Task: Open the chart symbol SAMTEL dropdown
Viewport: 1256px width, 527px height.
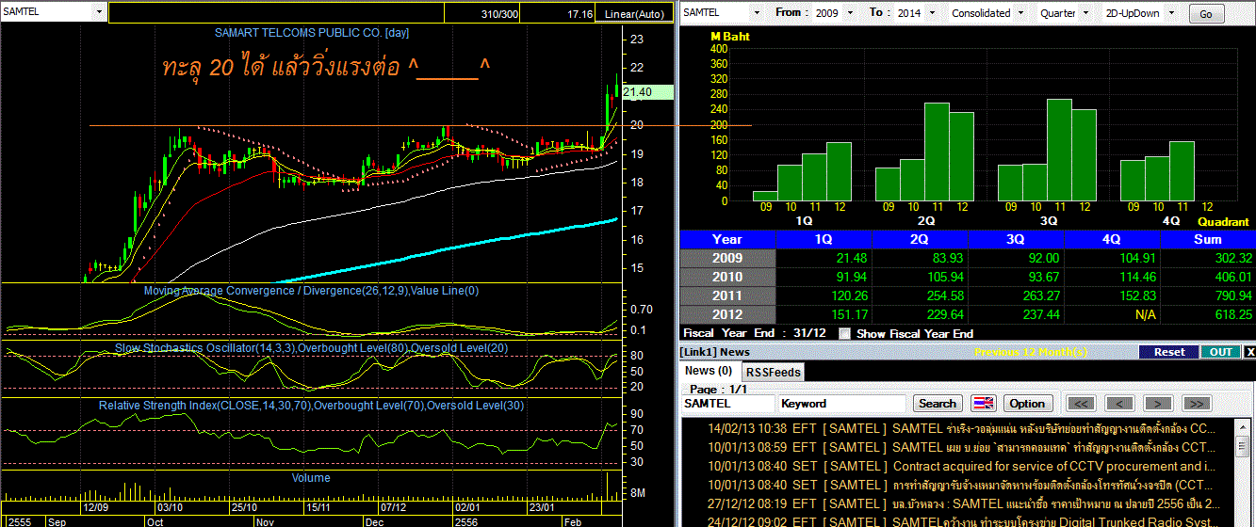Action: (x=100, y=12)
